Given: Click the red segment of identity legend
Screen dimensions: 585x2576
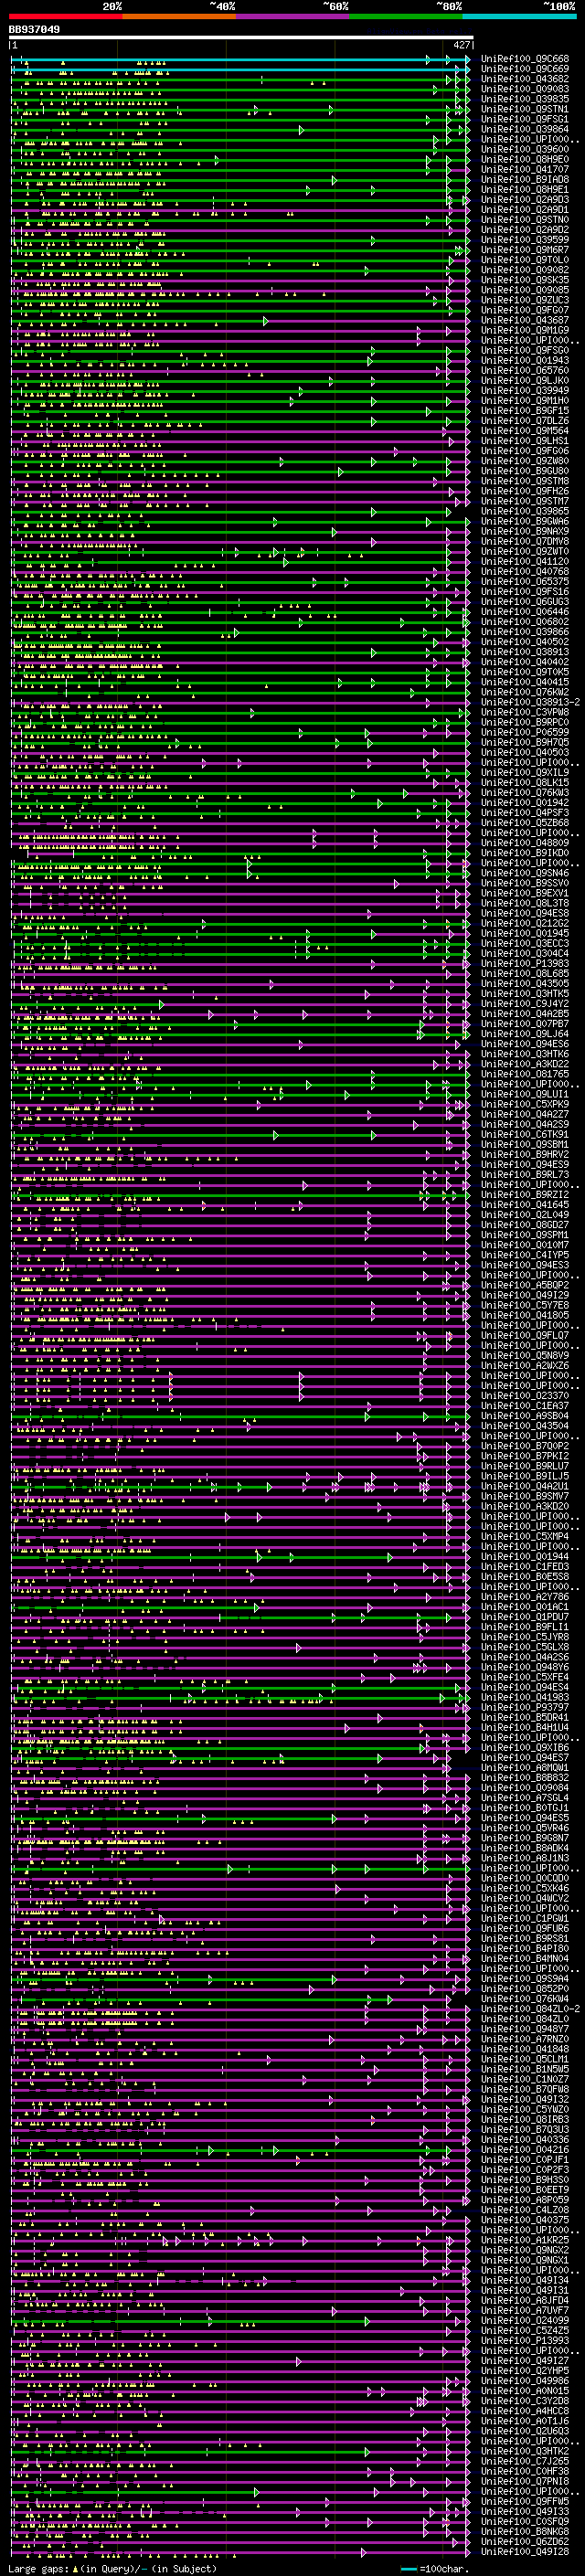Looking at the screenshot, I should pyautogui.click(x=66, y=16).
